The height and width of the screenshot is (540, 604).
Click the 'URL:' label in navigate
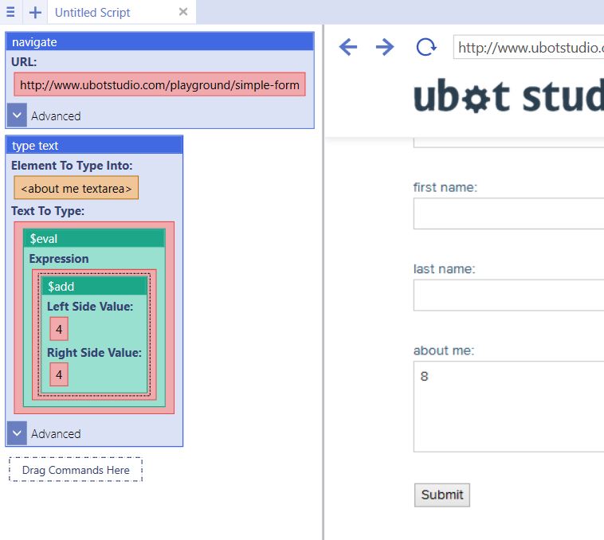point(24,62)
